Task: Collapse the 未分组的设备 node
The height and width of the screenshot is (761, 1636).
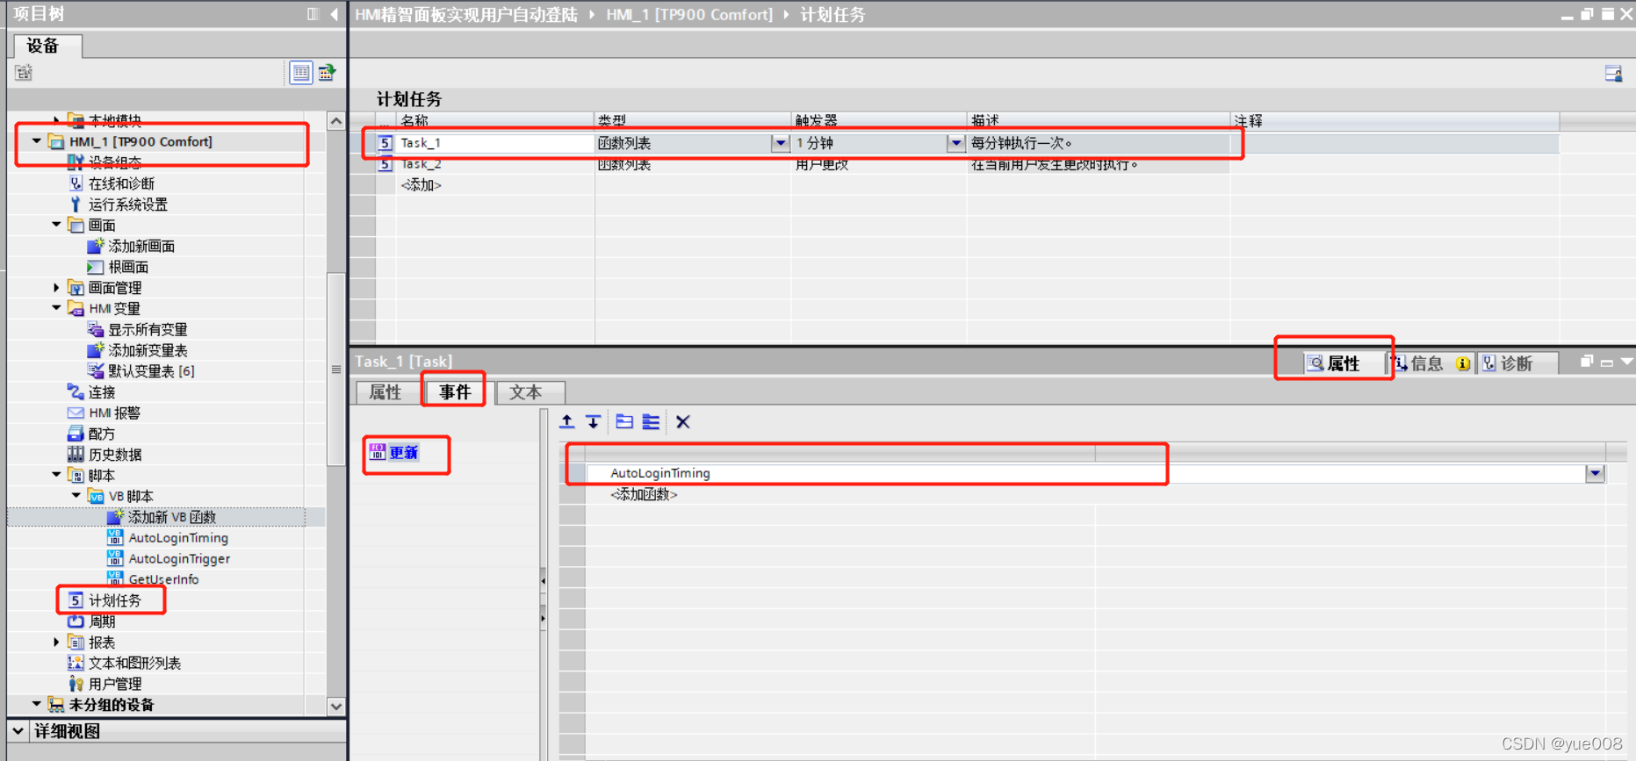Action: pos(36,704)
